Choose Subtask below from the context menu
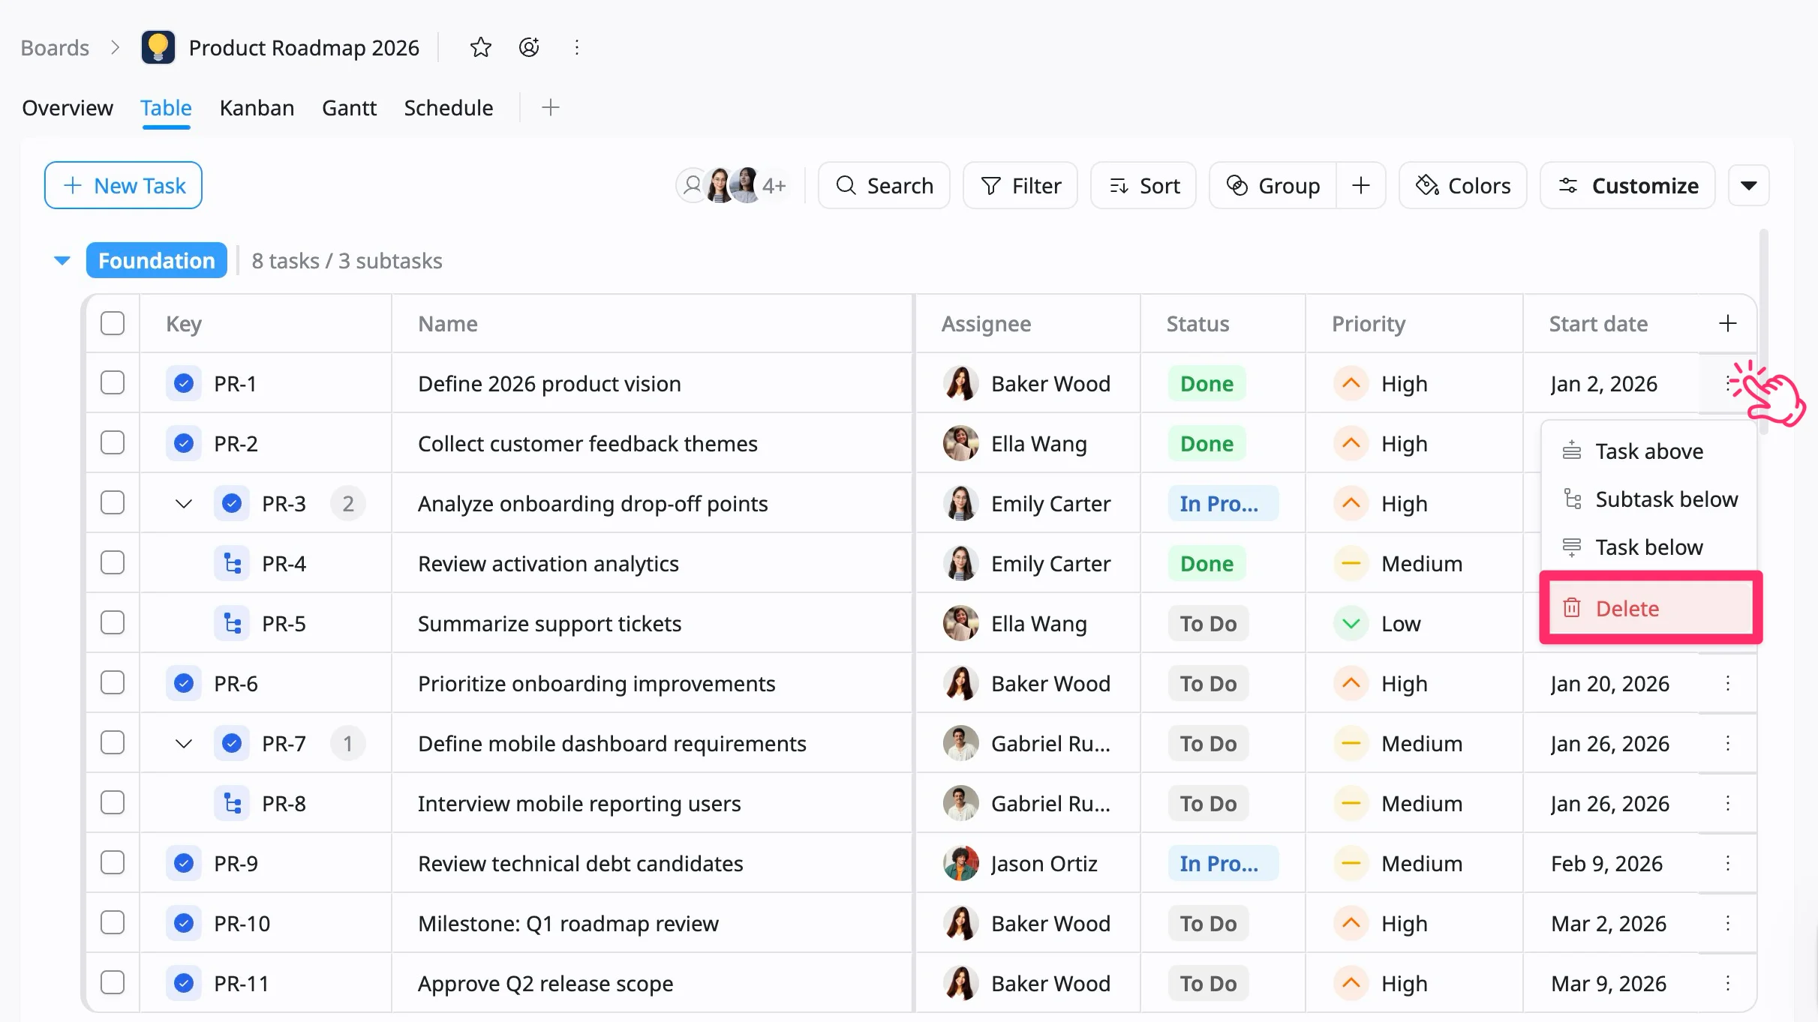The image size is (1818, 1022). coord(1649,499)
